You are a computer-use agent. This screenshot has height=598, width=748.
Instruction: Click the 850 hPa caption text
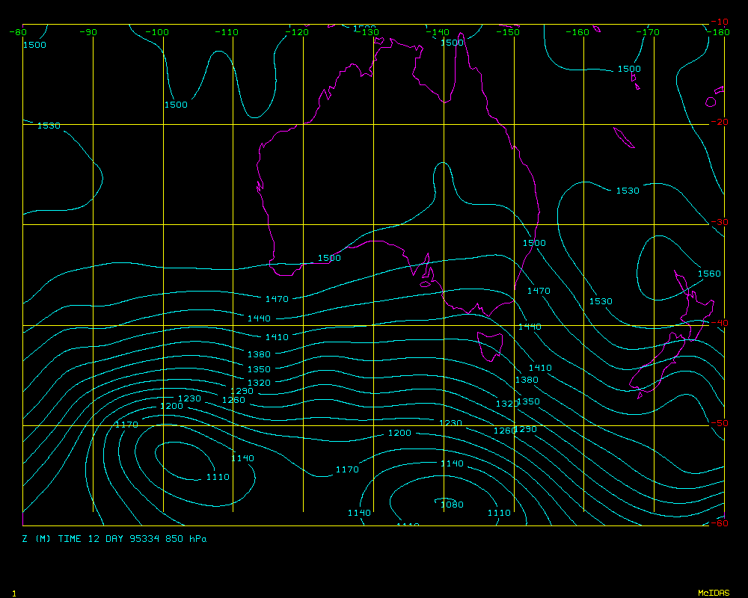(187, 538)
